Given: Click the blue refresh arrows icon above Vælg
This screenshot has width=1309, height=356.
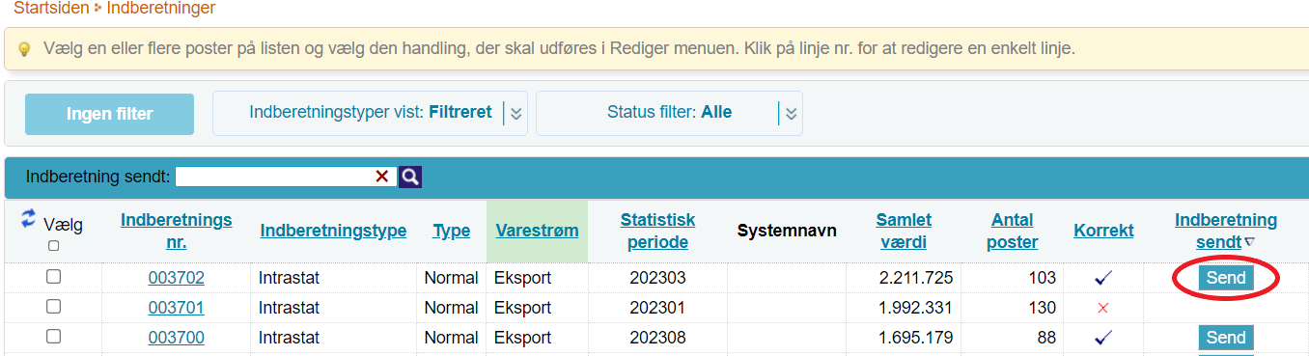Looking at the screenshot, I should tap(28, 220).
